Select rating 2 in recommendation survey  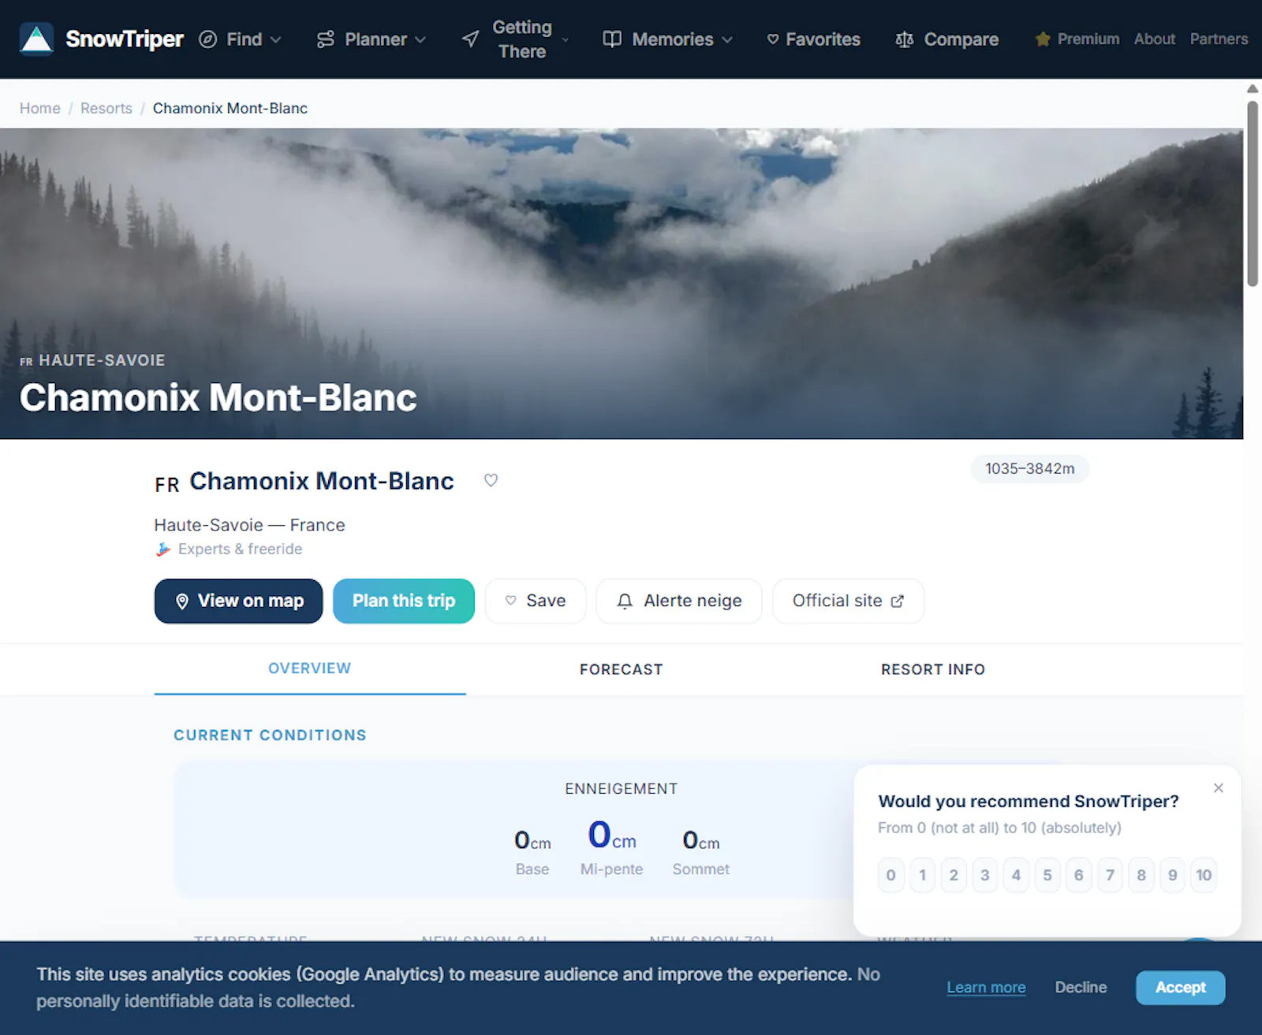(954, 875)
